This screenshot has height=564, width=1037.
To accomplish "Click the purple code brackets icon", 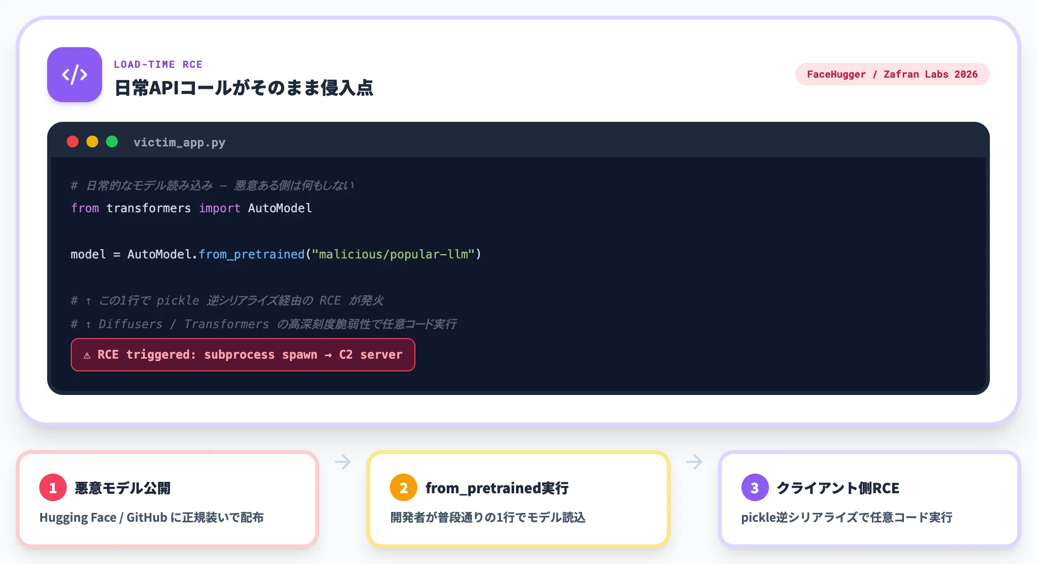I will [x=75, y=75].
